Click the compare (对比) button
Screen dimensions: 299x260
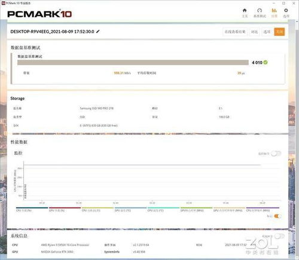click(x=254, y=32)
